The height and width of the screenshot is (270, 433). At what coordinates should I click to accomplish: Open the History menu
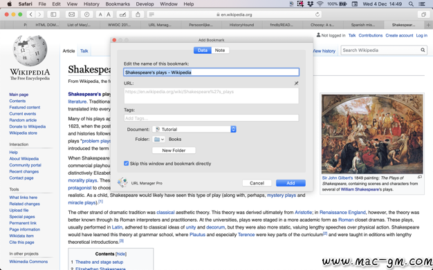coord(91,4)
